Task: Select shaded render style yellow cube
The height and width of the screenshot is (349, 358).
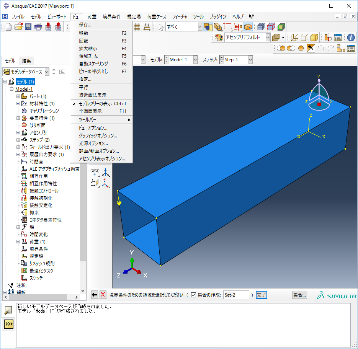Action: coord(314,38)
